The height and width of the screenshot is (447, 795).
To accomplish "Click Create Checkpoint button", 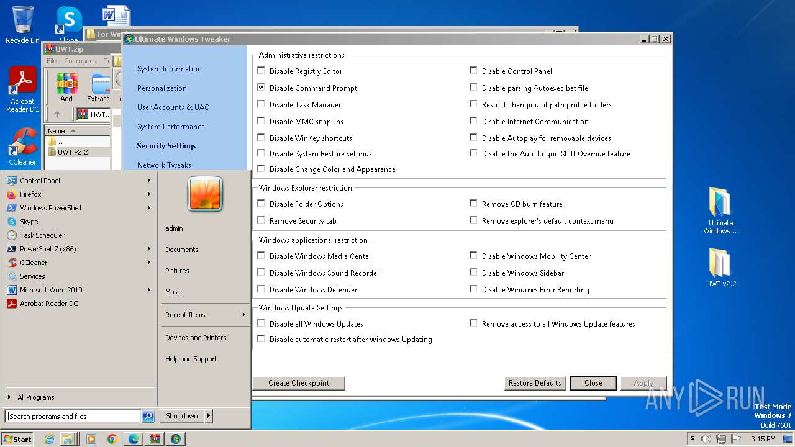I will click(299, 383).
